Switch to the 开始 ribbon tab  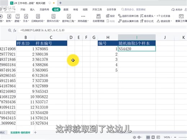click(x=23, y=10)
